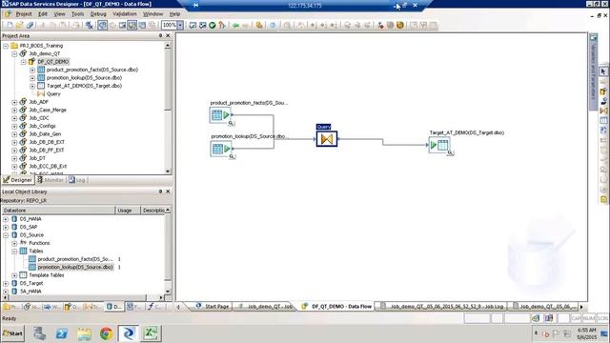Click the blue help icon in toolbar
The width and height of the screenshot is (610, 343).
(x=273, y=26)
